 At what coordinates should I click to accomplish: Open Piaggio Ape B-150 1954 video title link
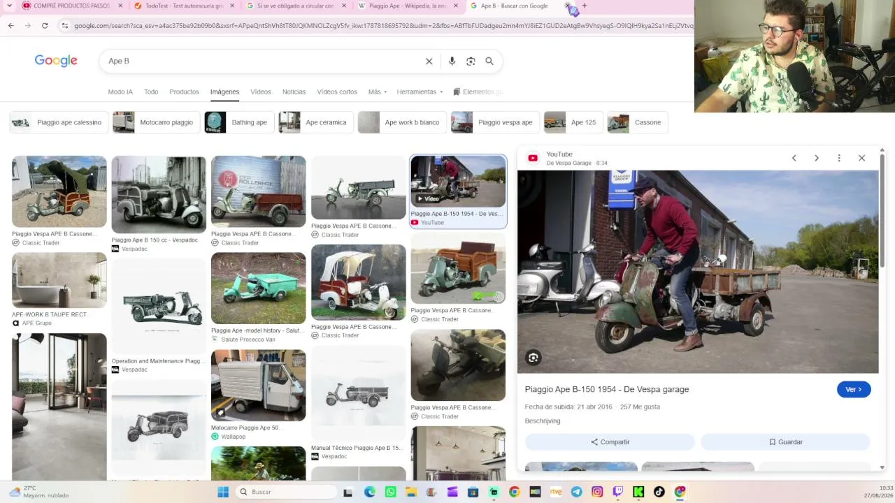(607, 390)
